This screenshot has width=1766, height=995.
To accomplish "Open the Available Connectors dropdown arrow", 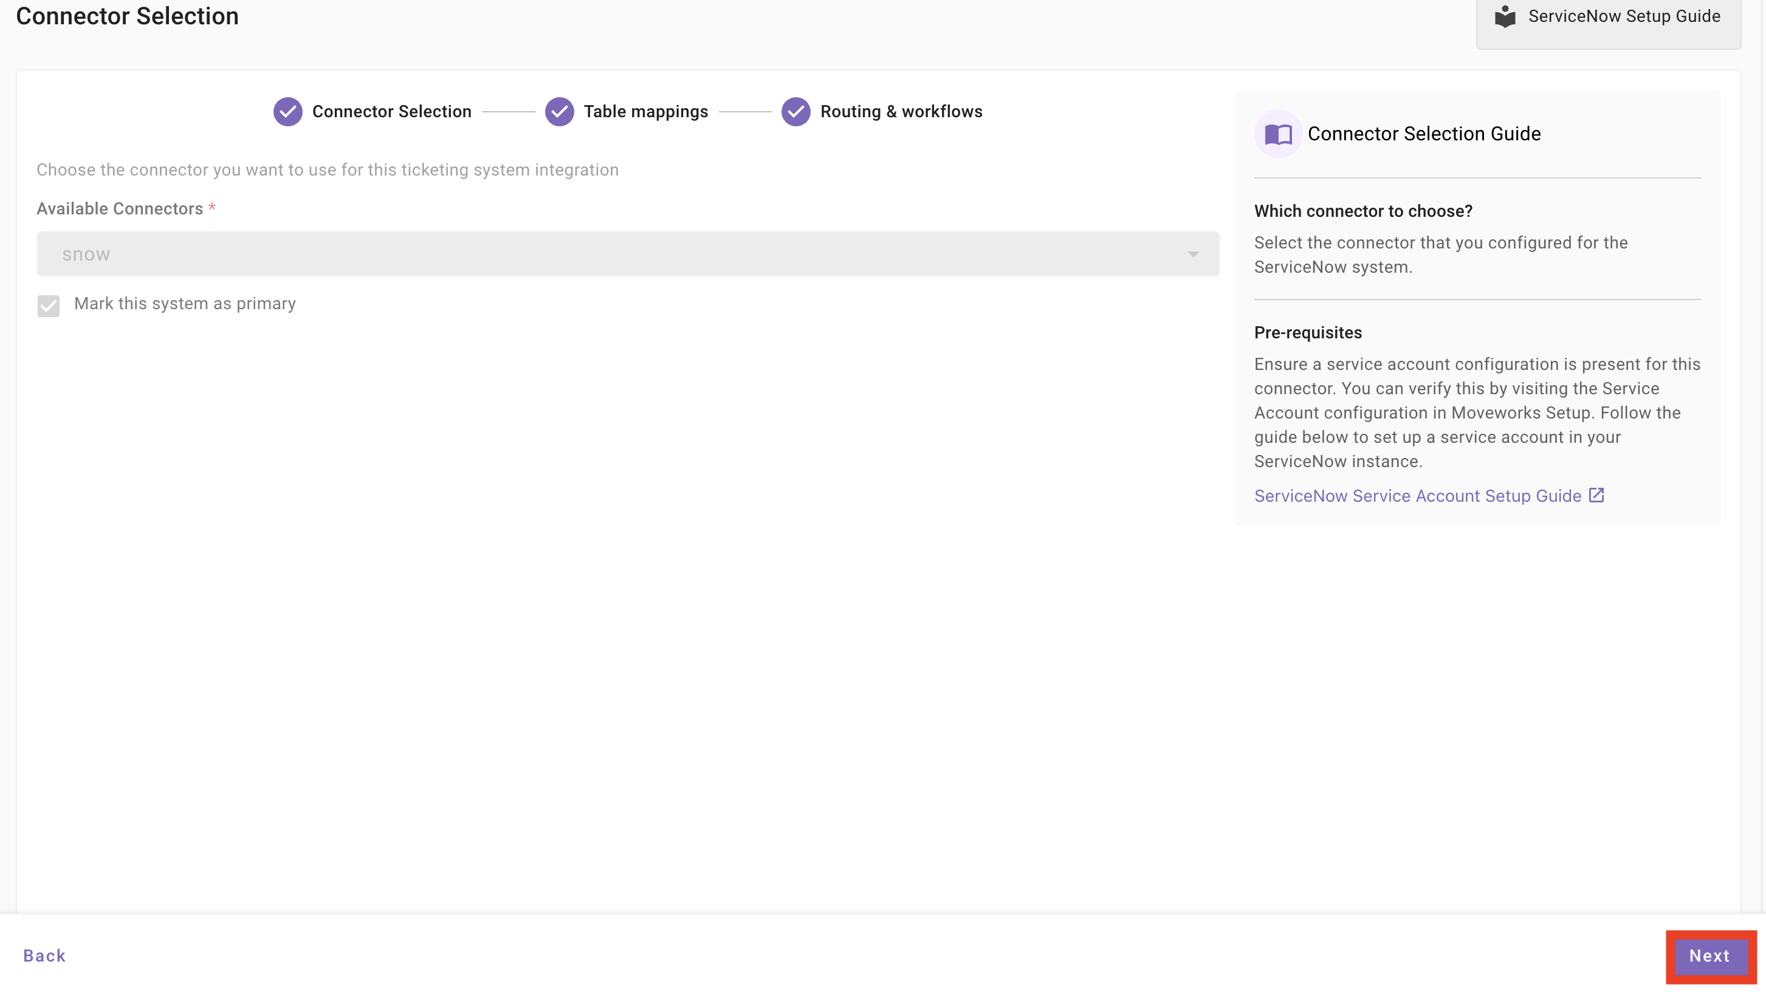I will coord(1193,255).
